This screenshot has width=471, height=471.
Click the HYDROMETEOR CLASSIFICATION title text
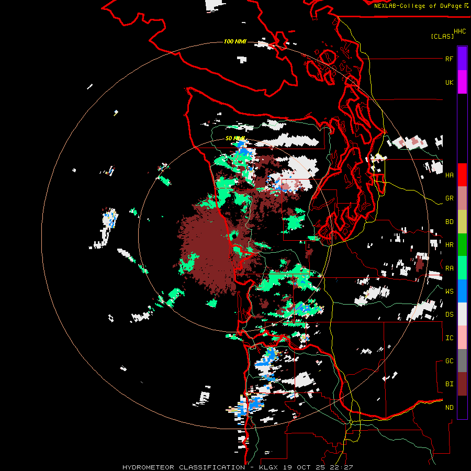[x=184, y=467]
